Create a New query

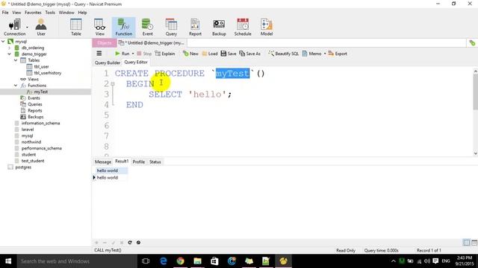tap(190, 54)
